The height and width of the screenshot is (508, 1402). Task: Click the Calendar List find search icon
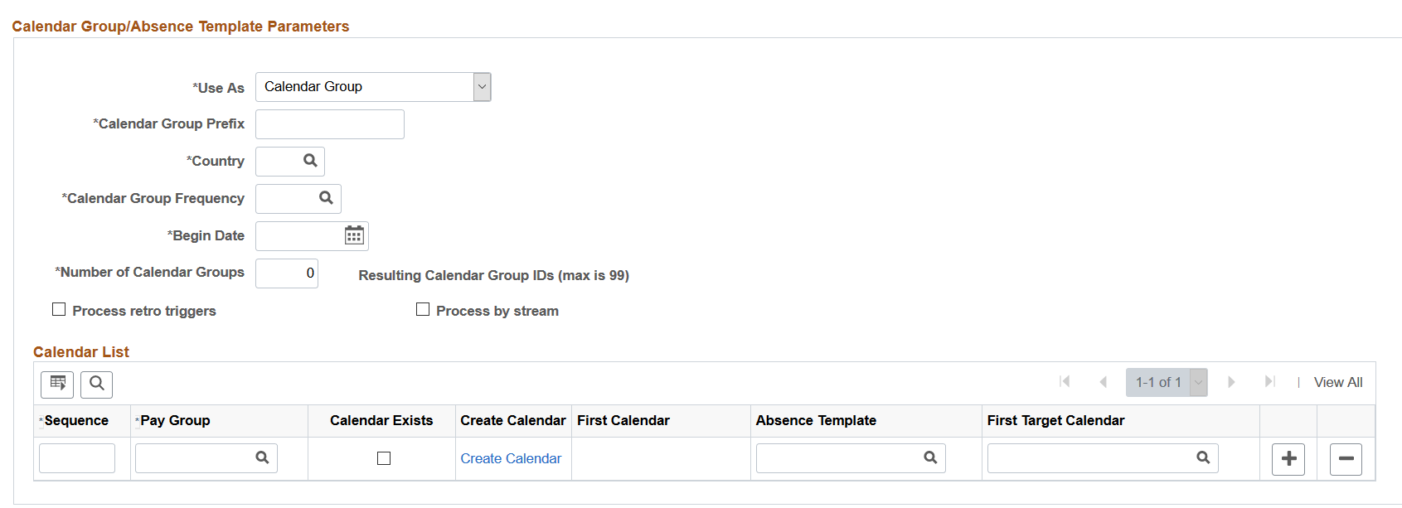(x=97, y=384)
